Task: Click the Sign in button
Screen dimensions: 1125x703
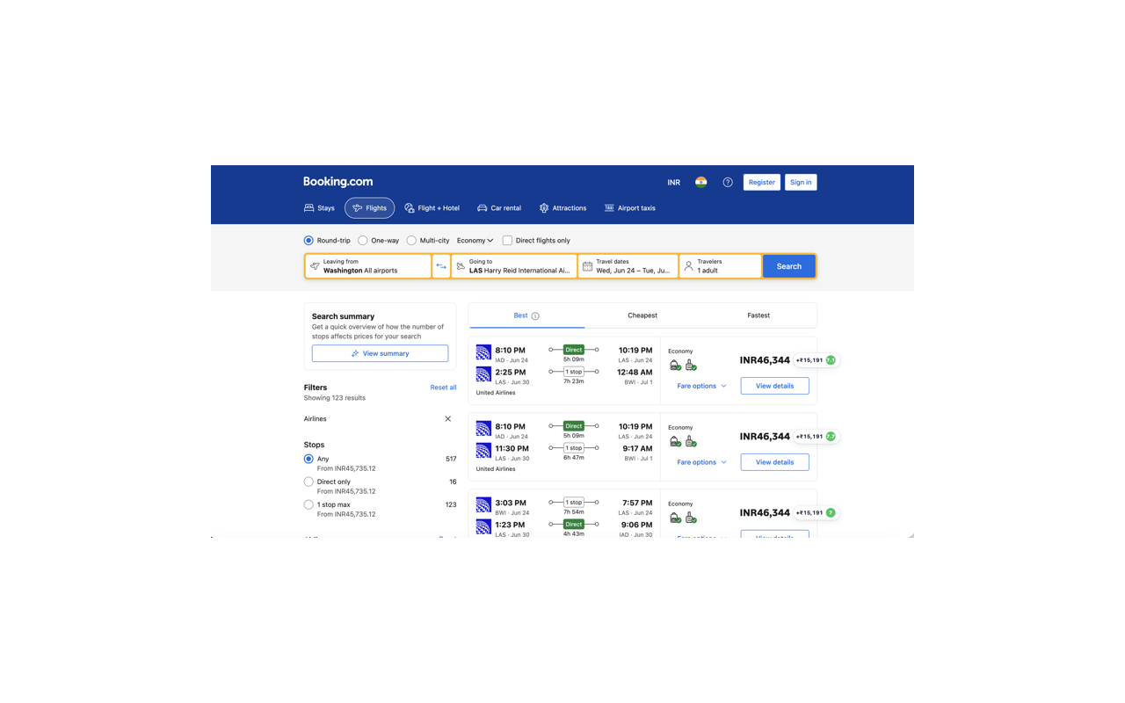Action: coord(801,182)
